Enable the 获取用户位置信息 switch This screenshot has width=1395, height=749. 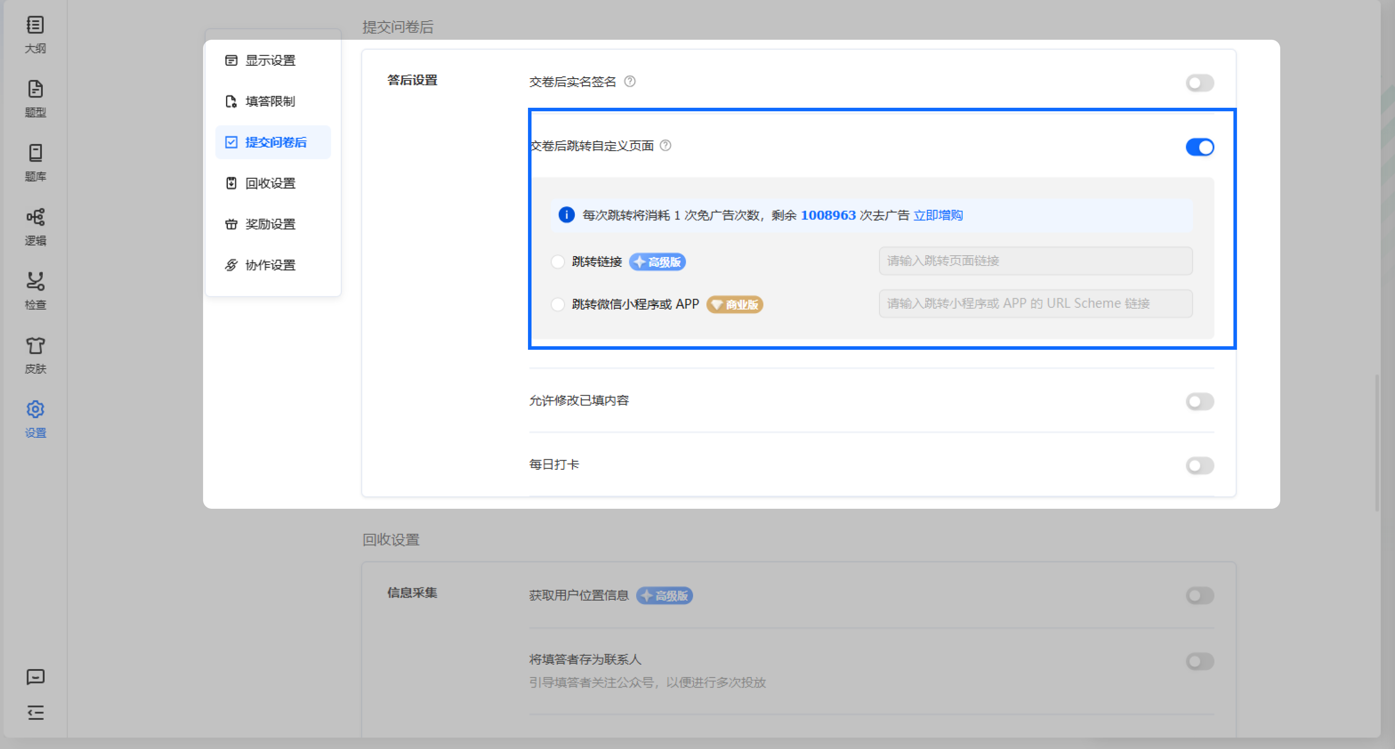click(1199, 596)
